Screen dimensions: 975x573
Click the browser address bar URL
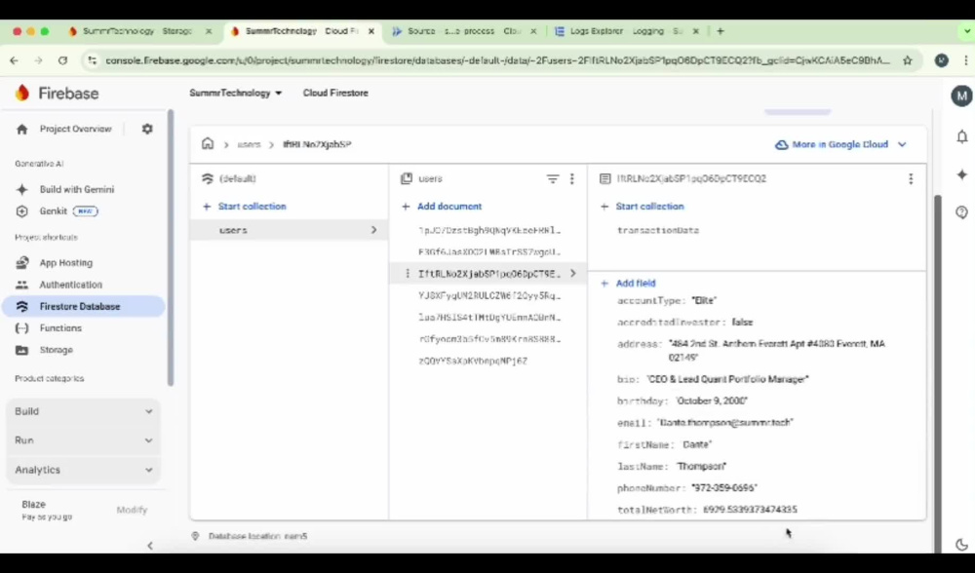click(x=497, y=60)
